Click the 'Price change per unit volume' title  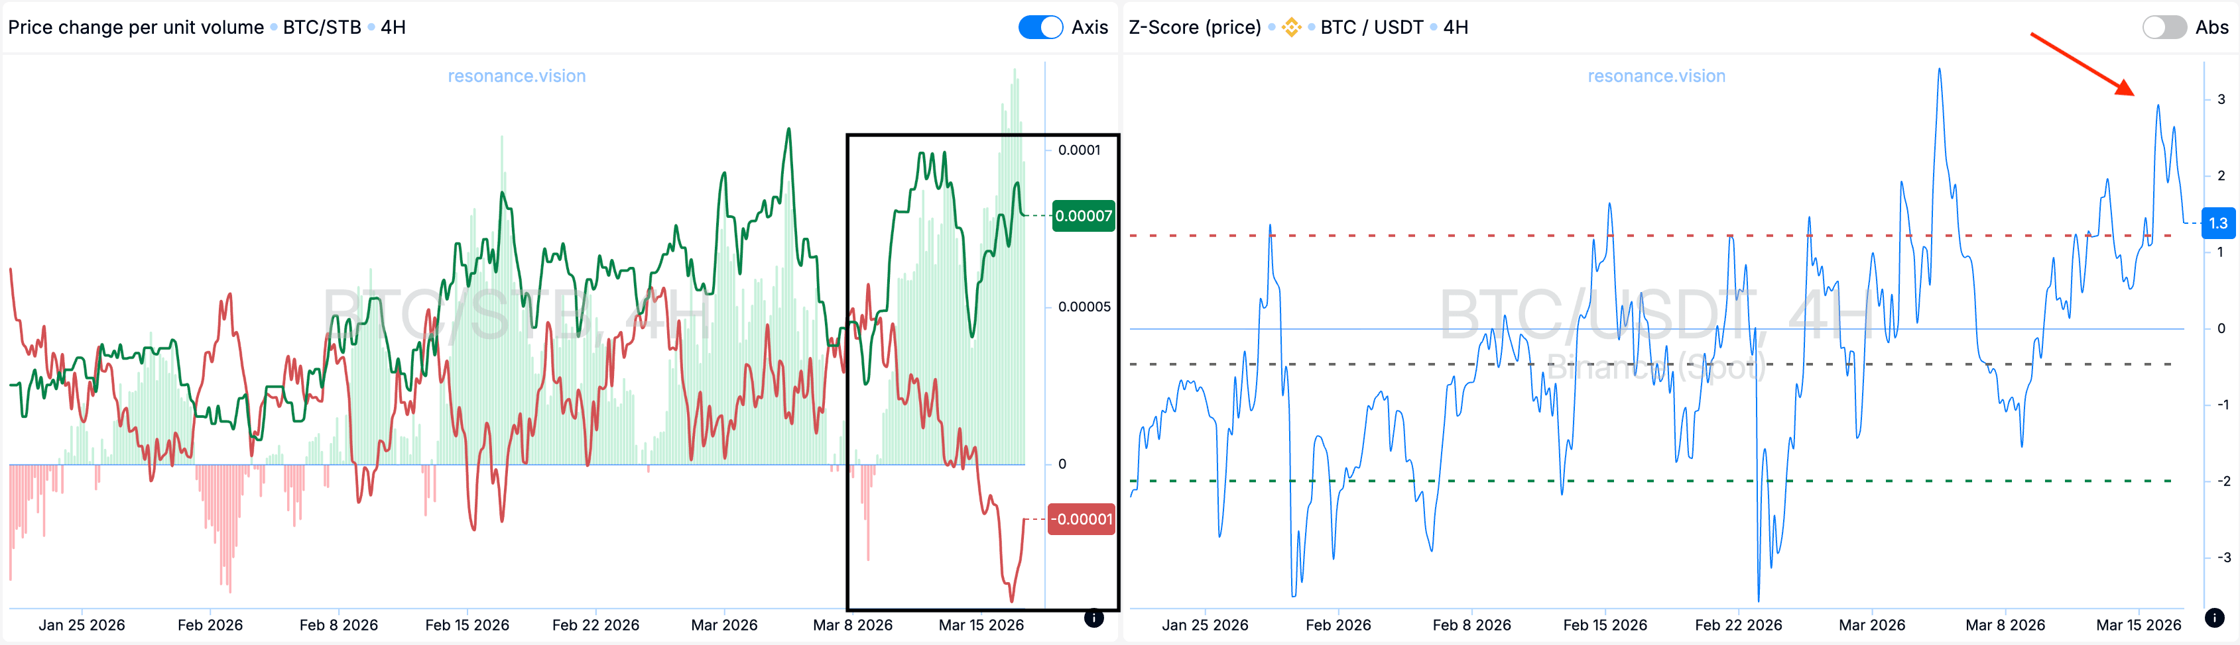pyautogui.click(x=136, y=28)
